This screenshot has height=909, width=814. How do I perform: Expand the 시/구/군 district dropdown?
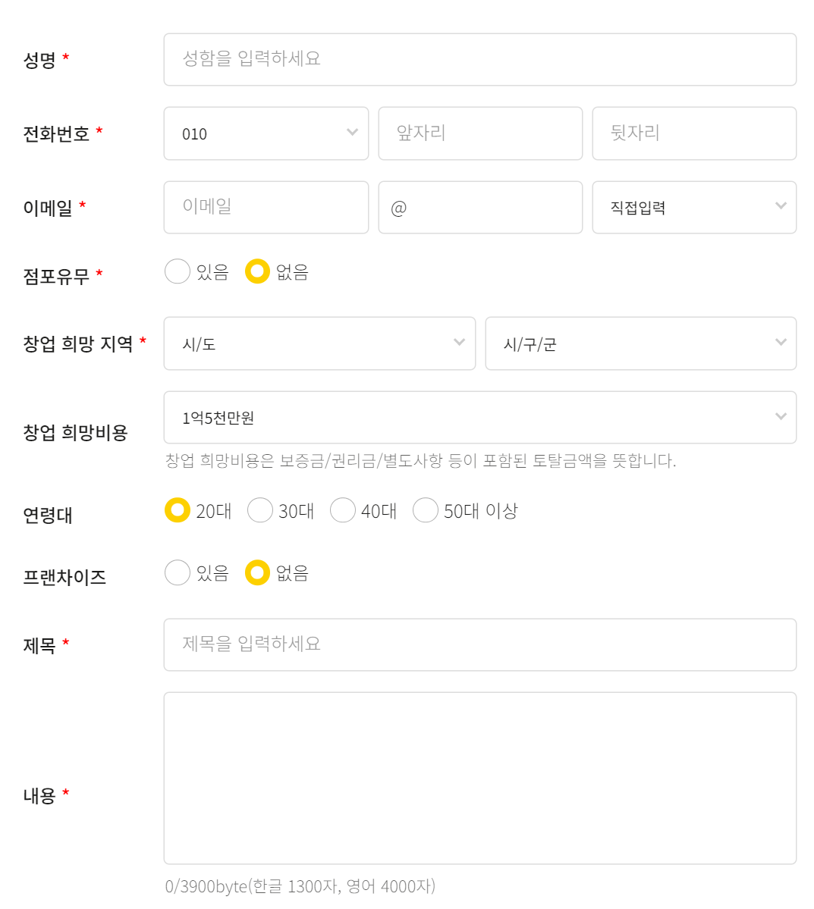coord(640,343)
